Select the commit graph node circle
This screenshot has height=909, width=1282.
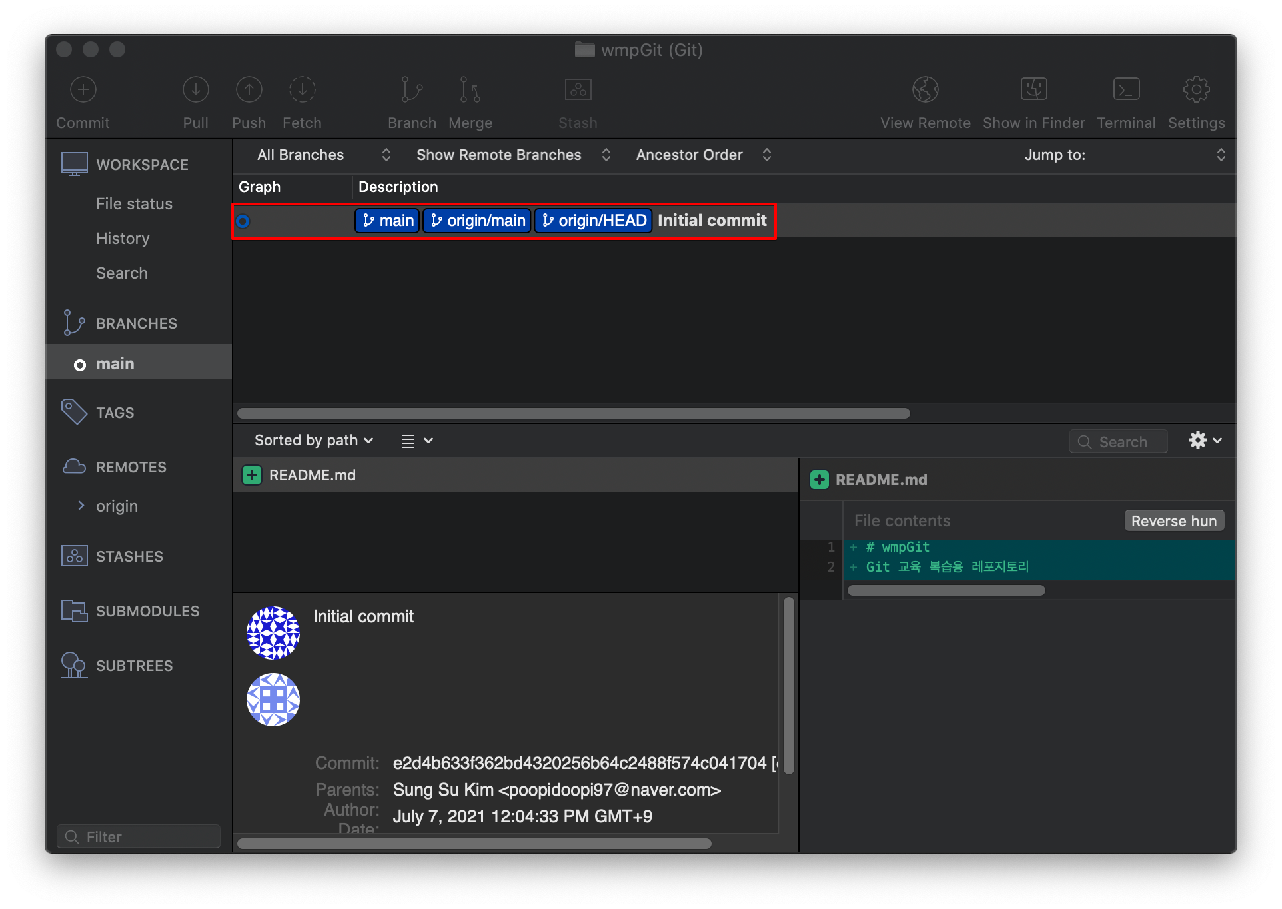243,221
